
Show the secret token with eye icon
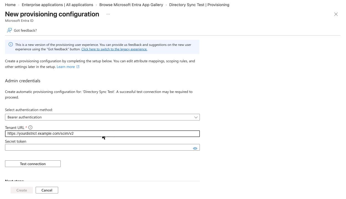(x=195, y=148)
